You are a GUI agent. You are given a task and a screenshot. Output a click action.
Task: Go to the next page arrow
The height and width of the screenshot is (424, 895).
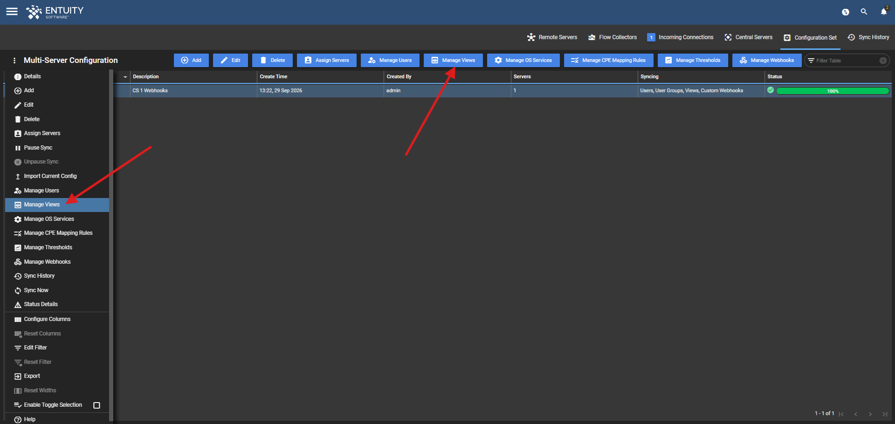870,414
